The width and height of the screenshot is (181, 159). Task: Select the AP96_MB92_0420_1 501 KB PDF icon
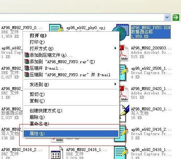(124, 93)
